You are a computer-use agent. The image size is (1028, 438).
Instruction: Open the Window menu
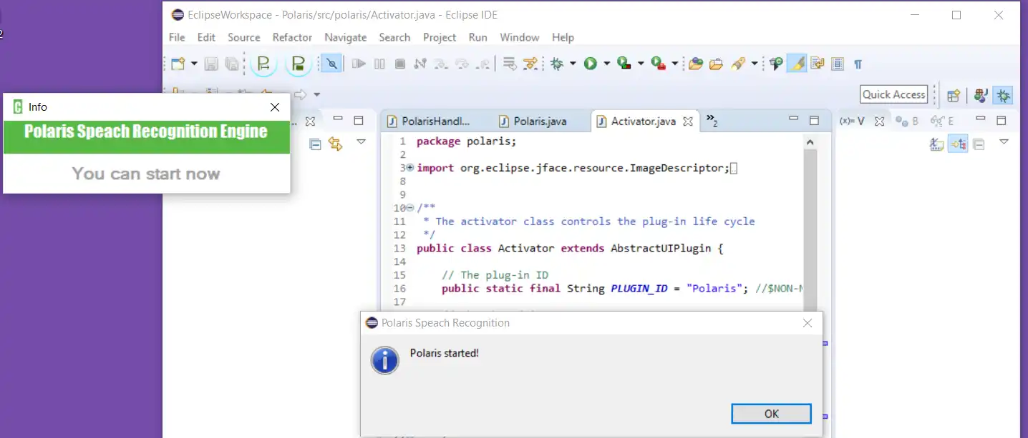(x=519, y=37)
